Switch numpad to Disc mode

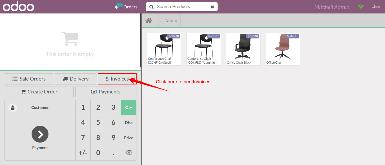[x=129, y=123]
